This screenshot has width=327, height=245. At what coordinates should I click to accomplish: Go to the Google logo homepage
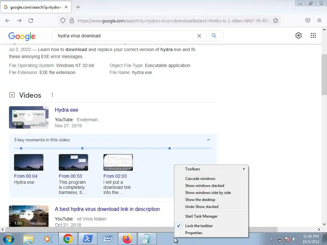(22, 36)
